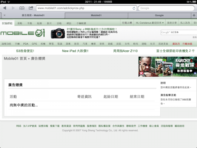
Task: Tap the Wi-Fi status icon
Action: click(x=9, y=2)
